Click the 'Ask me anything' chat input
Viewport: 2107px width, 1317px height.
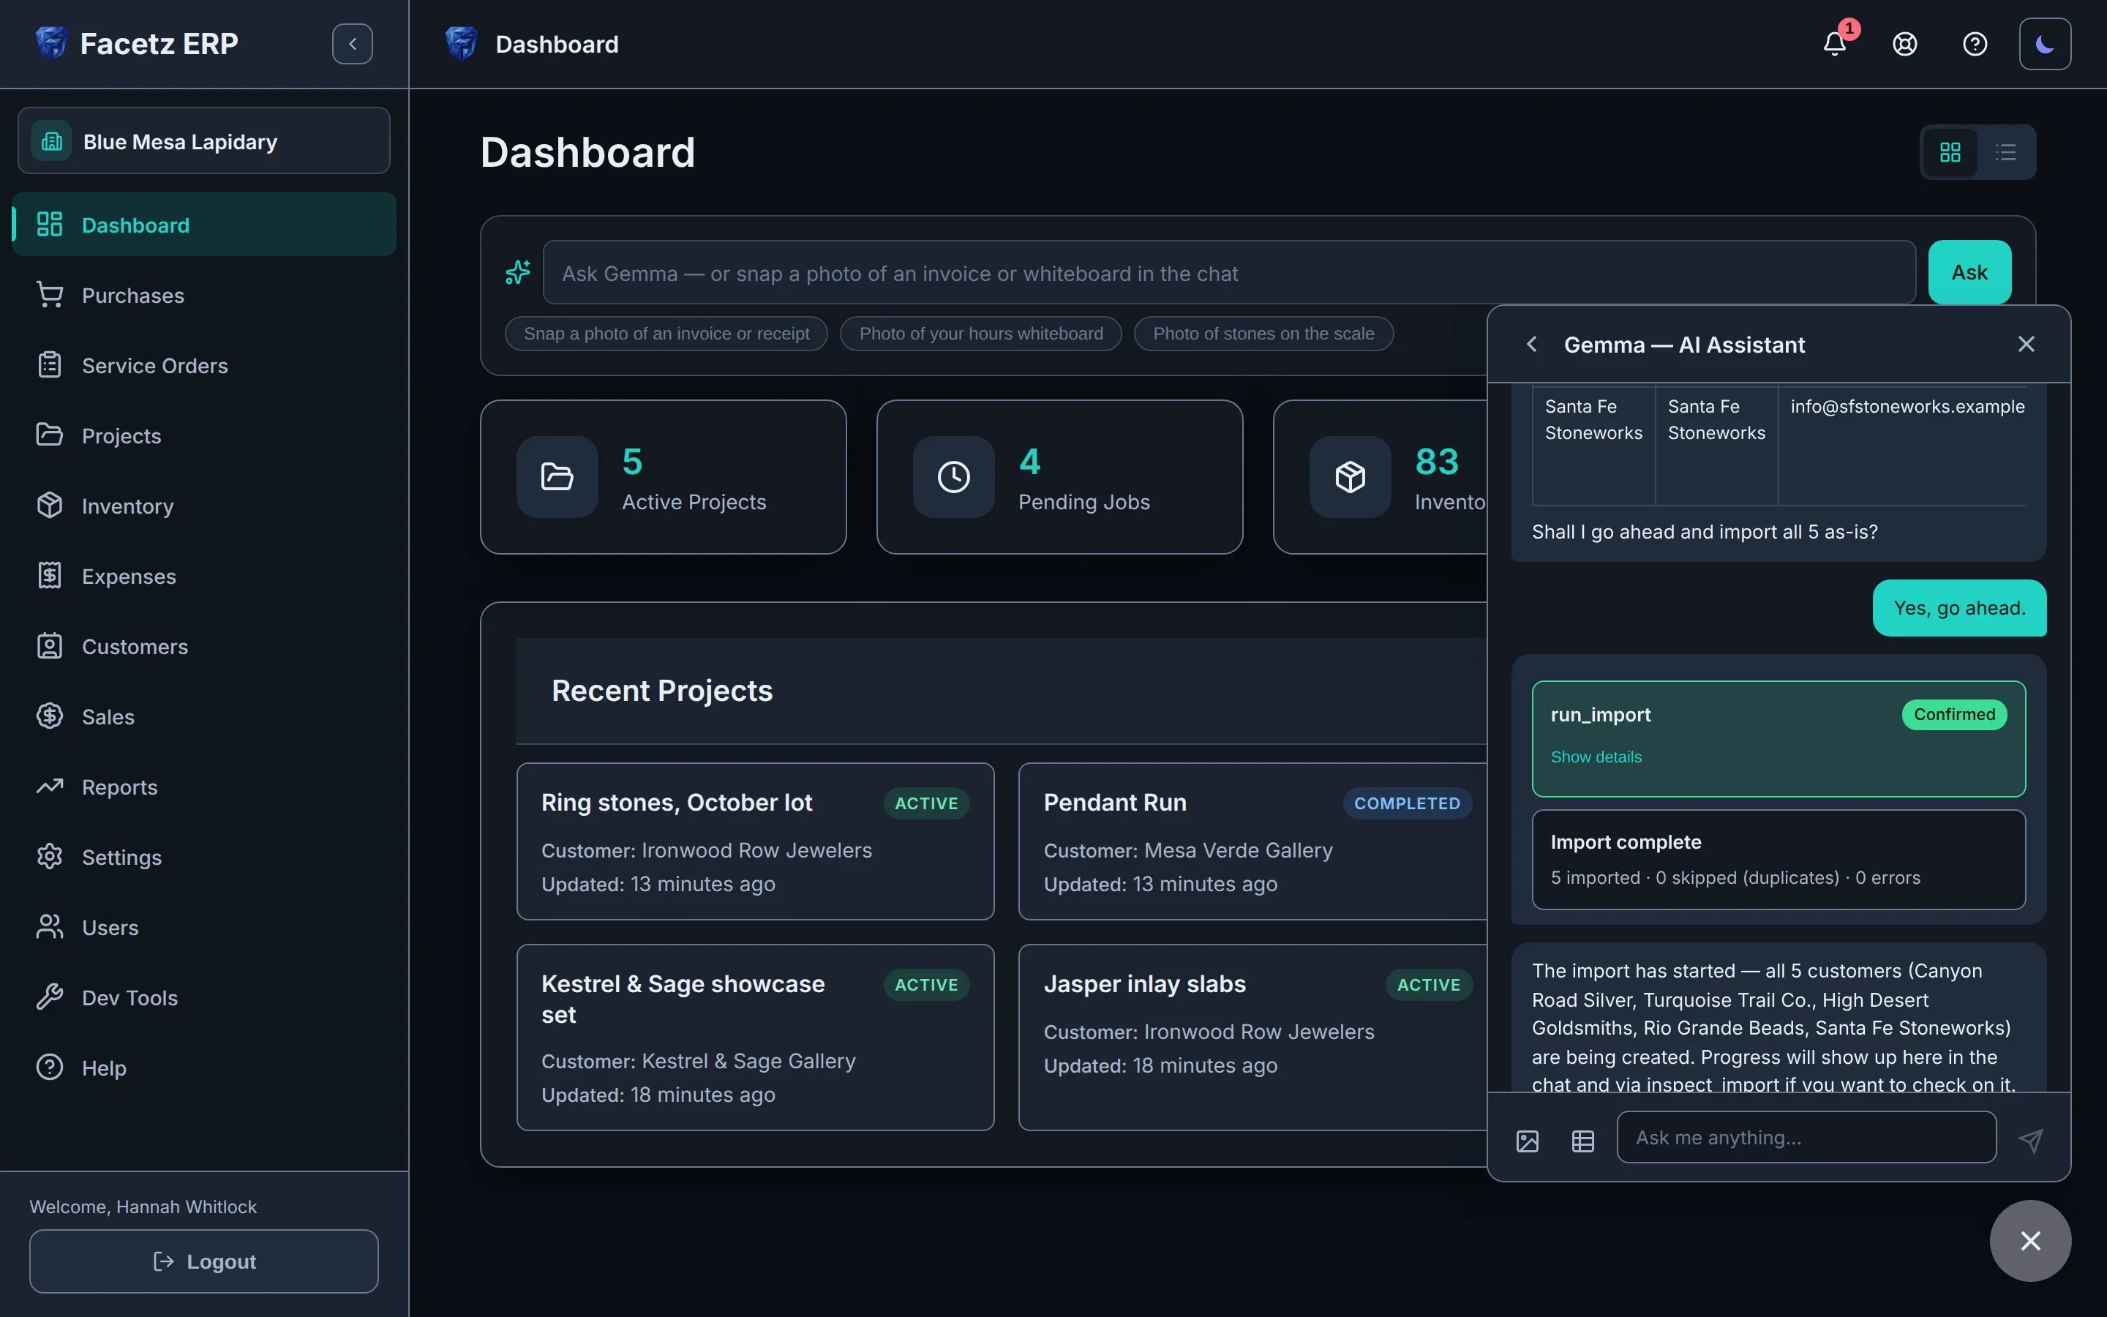[1806, 1138]
